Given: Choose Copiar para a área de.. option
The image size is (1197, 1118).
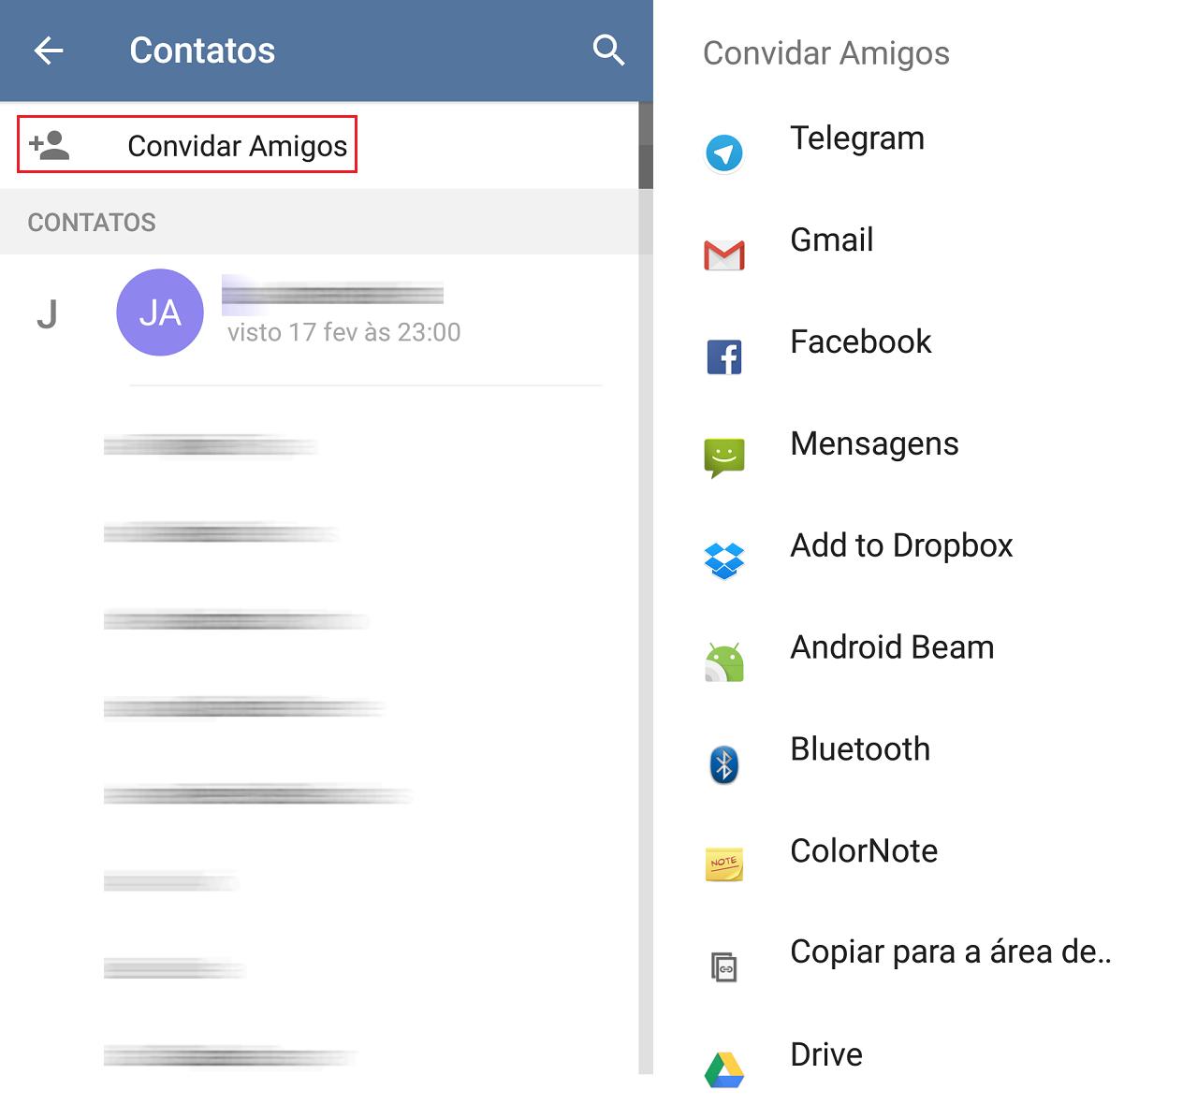Looking at the screenshot, I should [951, 952].
